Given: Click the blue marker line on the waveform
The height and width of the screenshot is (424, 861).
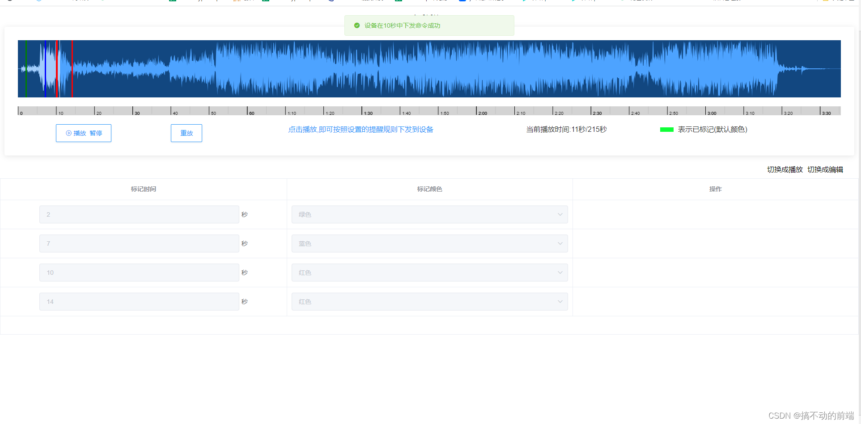Looking at the screenshot, I should tap(45, 69).
